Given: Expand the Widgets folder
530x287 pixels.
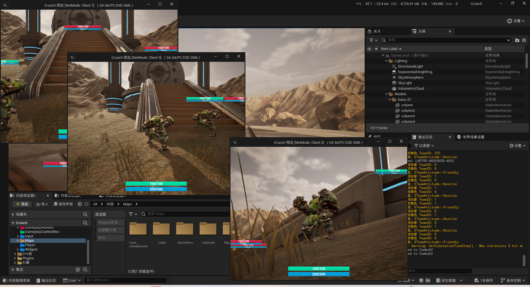Looking at the screenshot, I should pos(18,249).
